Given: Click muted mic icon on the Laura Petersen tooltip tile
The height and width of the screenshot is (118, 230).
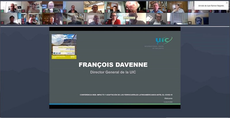Looking at the screenshot, I should (127, 23).
